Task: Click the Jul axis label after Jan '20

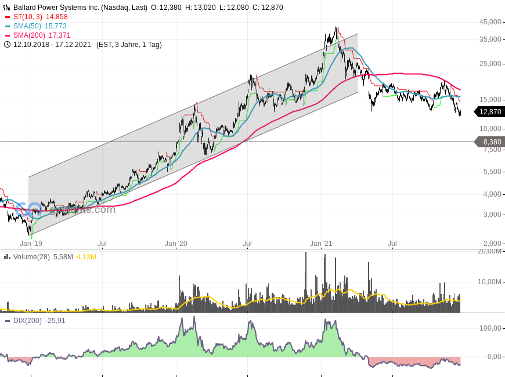Action: pos(247,244)
